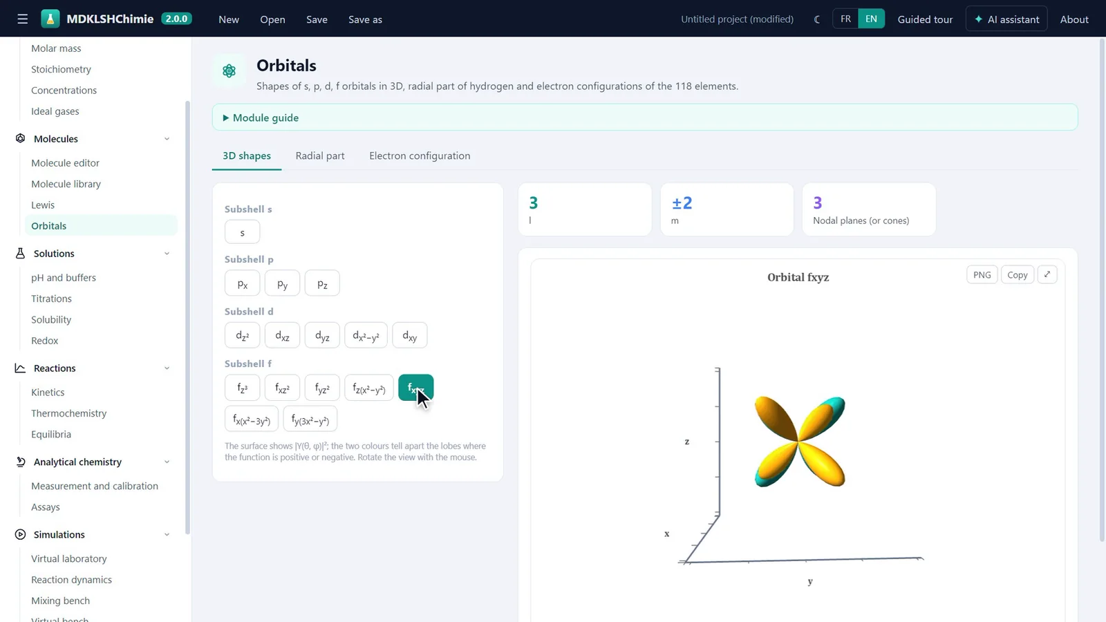Collapse the Analytical chemistry chevron
The image size is (1106, 622).
pyautogui.click(x=167, y=462)
